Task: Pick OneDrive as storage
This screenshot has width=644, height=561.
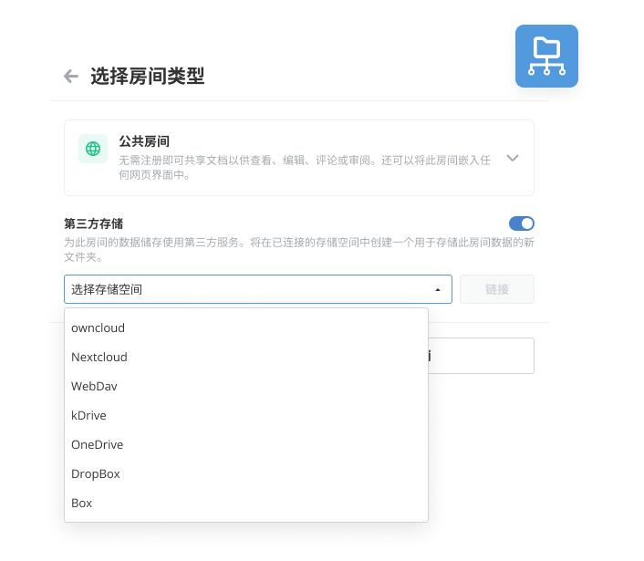Action: point(246,444)
